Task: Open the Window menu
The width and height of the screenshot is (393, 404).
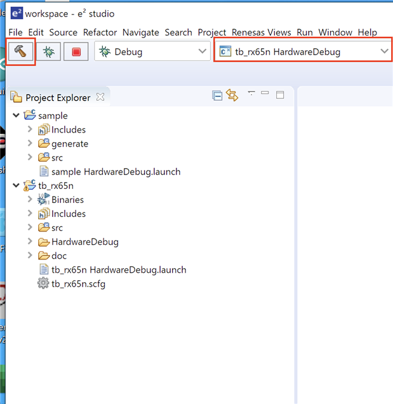Action: pos(335,32)
